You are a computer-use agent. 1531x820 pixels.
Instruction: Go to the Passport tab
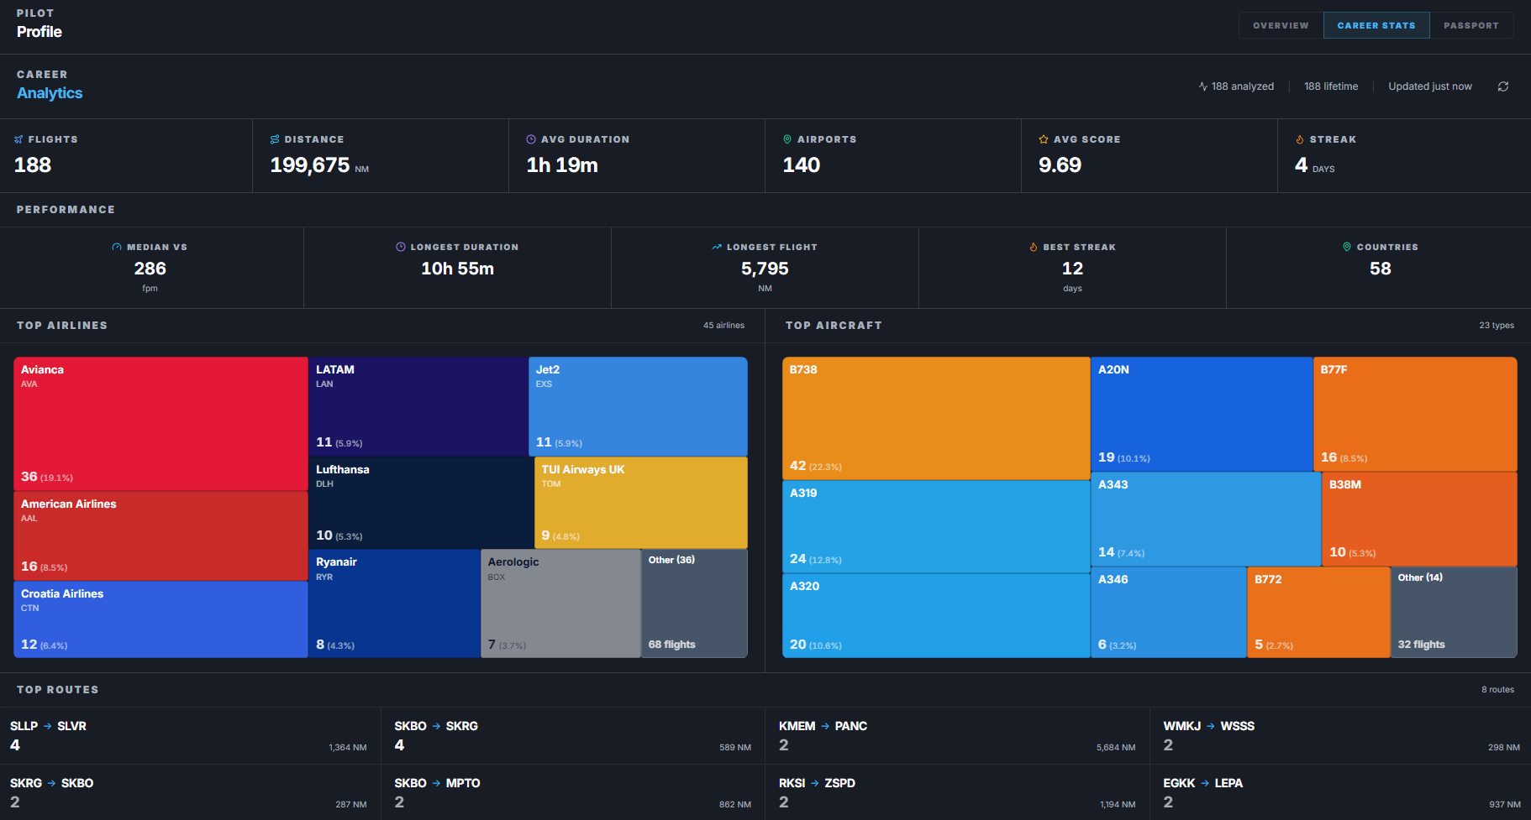pos(1471,25)
